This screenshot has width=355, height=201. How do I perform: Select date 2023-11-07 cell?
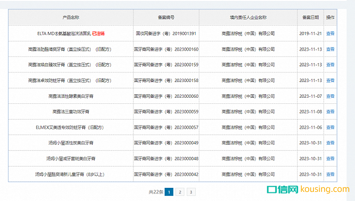click(x=310, y=96)
